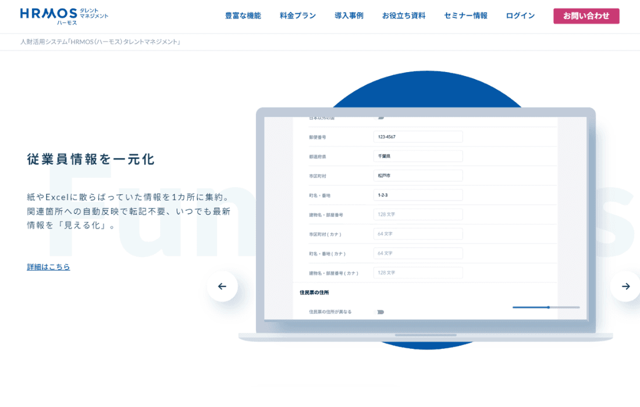Click the 郵便番号 field showing 123-4567
640x407 pixels.
[x=418, y=137]
